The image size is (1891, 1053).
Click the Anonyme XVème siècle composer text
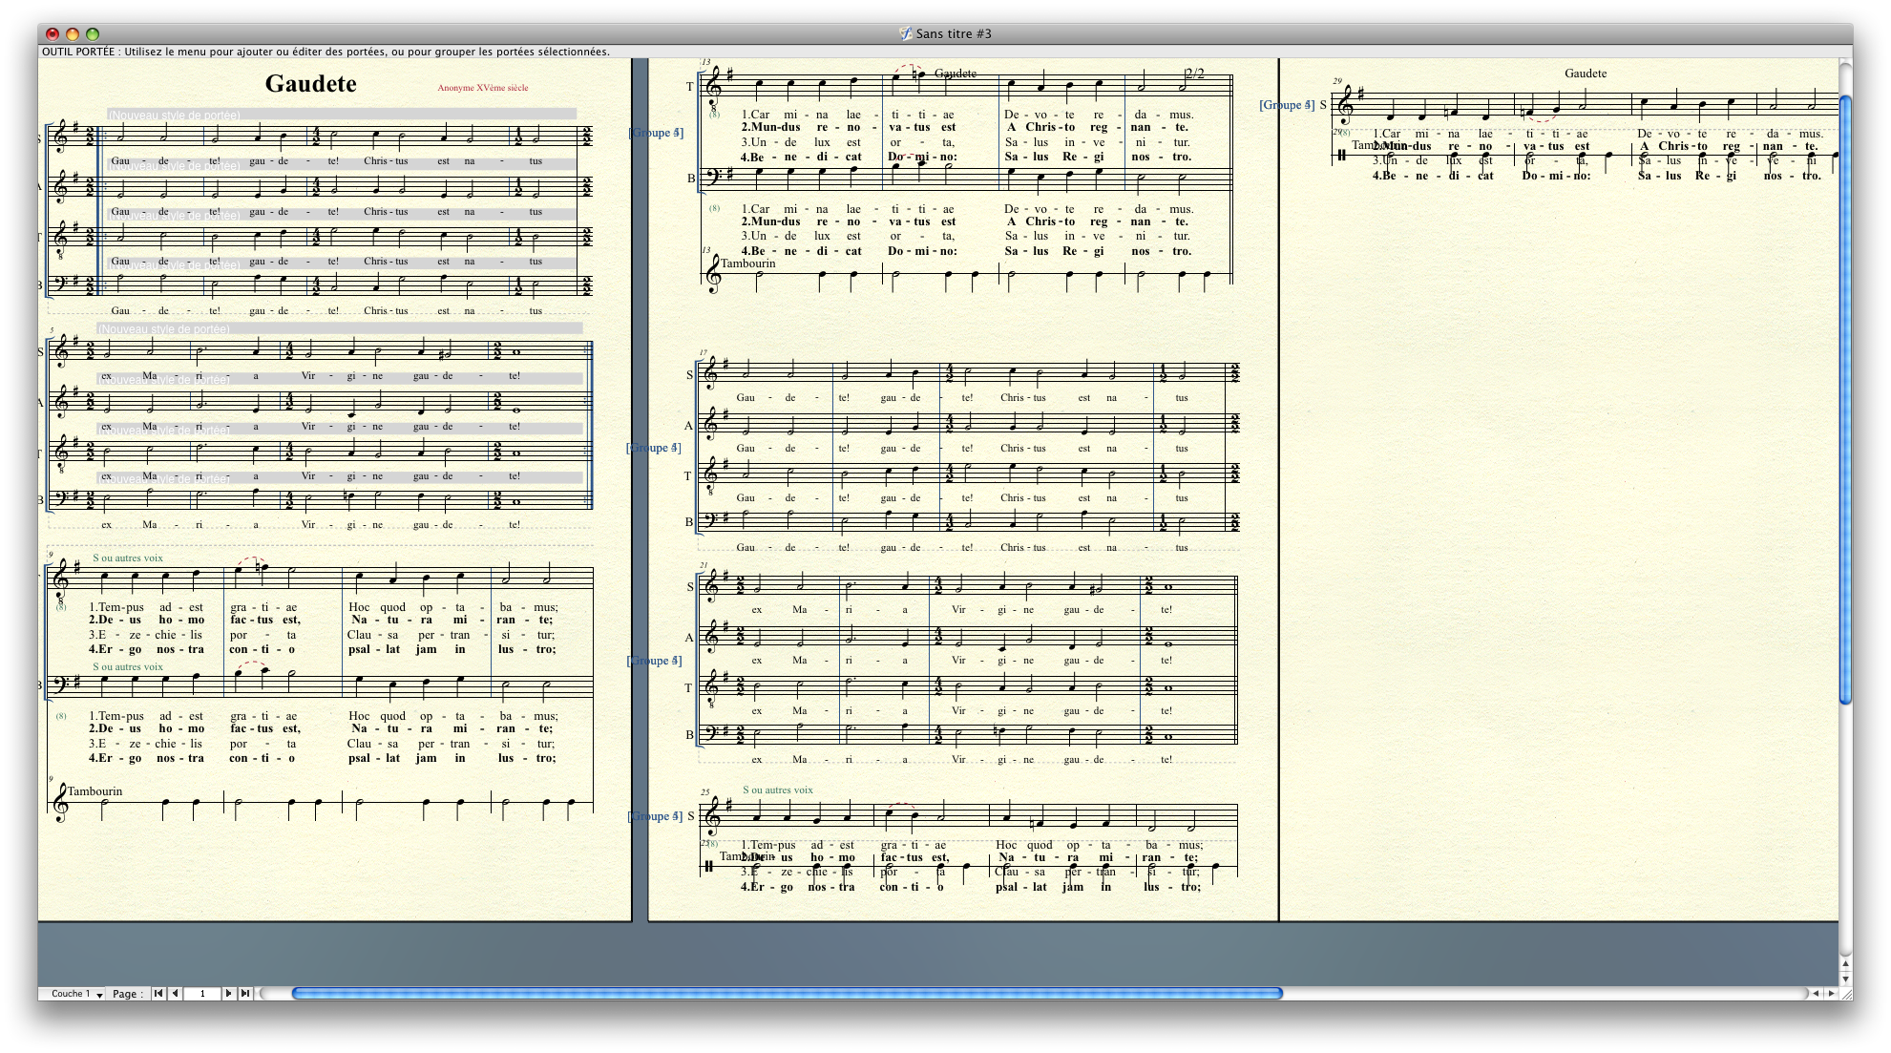(482, 88)
